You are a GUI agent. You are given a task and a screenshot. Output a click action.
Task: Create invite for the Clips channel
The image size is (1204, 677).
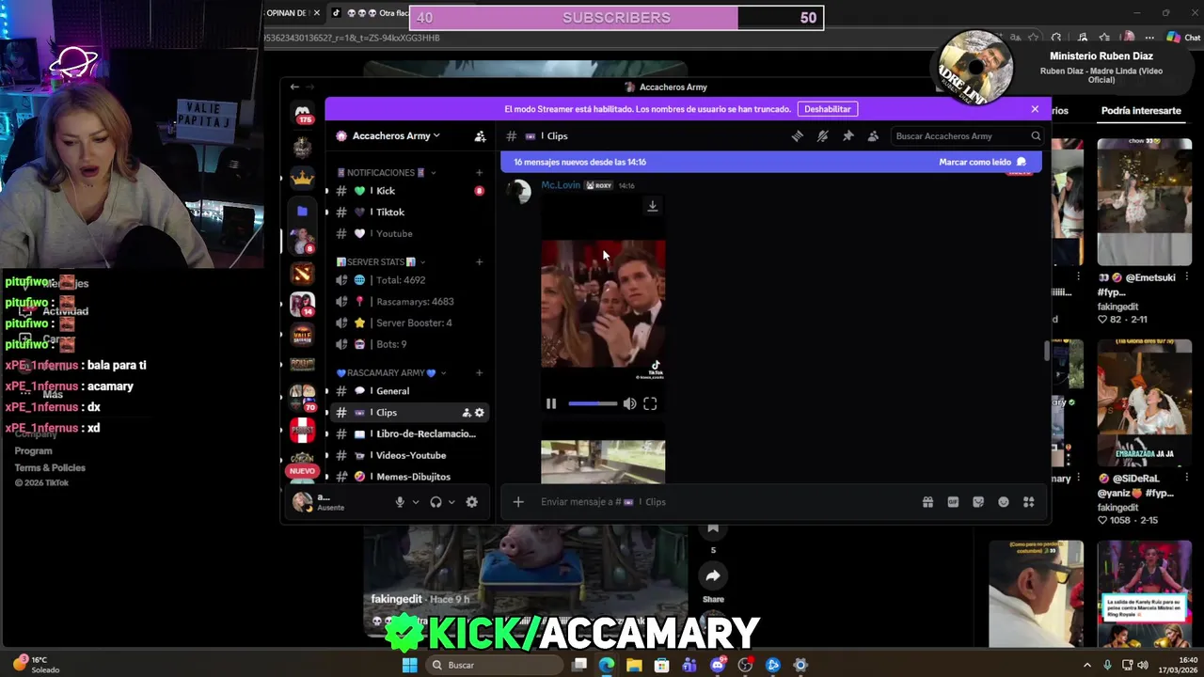(x=467, y=413)
